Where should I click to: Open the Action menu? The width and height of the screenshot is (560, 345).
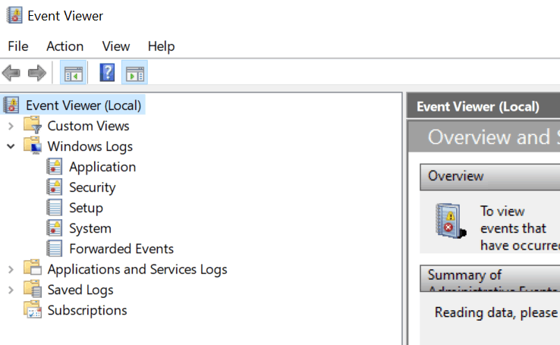pyautogui.click(x=65, y=46)
